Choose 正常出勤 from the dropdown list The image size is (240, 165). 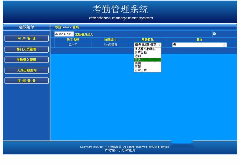tap(147, 53)
